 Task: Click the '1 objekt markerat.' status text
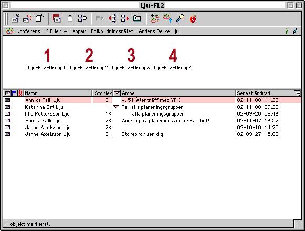coord(28,224)
